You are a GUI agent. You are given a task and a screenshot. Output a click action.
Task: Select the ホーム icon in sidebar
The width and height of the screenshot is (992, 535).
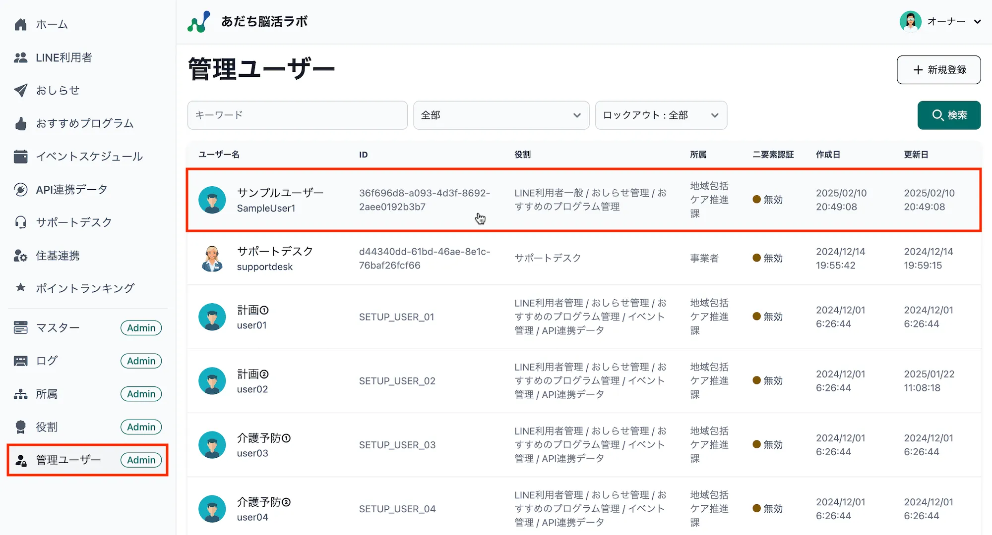20,24
